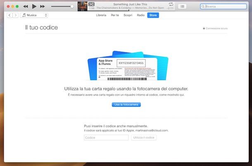
Task: Maximize the window with green button
Action: coord(17,7)
